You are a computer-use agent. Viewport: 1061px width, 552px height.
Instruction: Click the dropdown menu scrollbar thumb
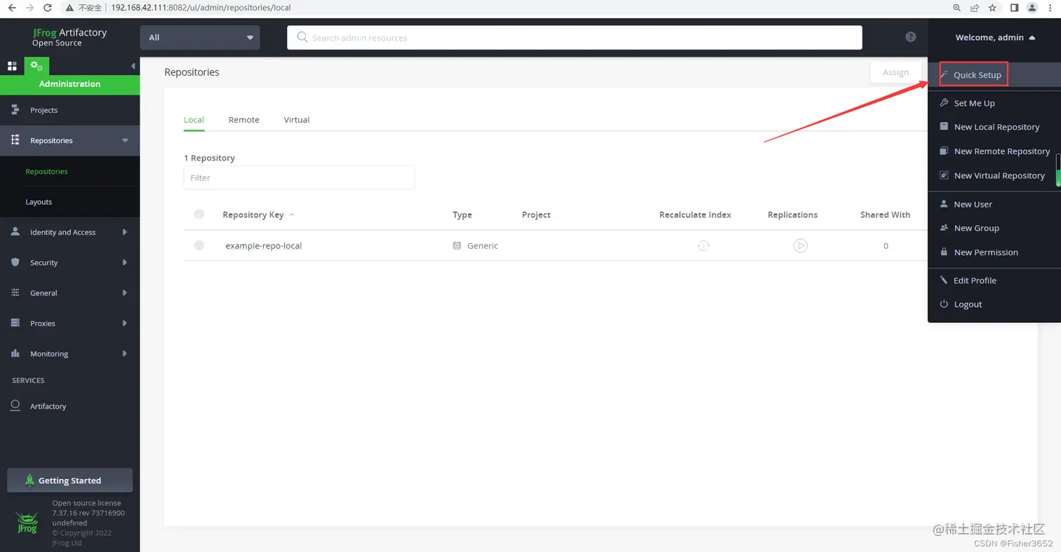[1058, 170]
